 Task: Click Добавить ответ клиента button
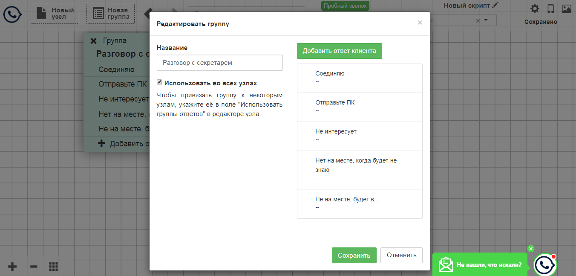339,51
